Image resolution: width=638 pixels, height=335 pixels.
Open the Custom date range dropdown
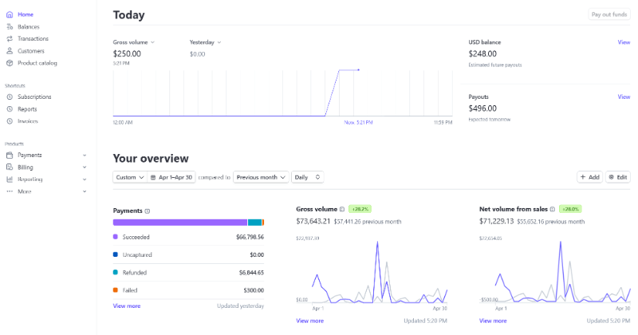point(130,177)
